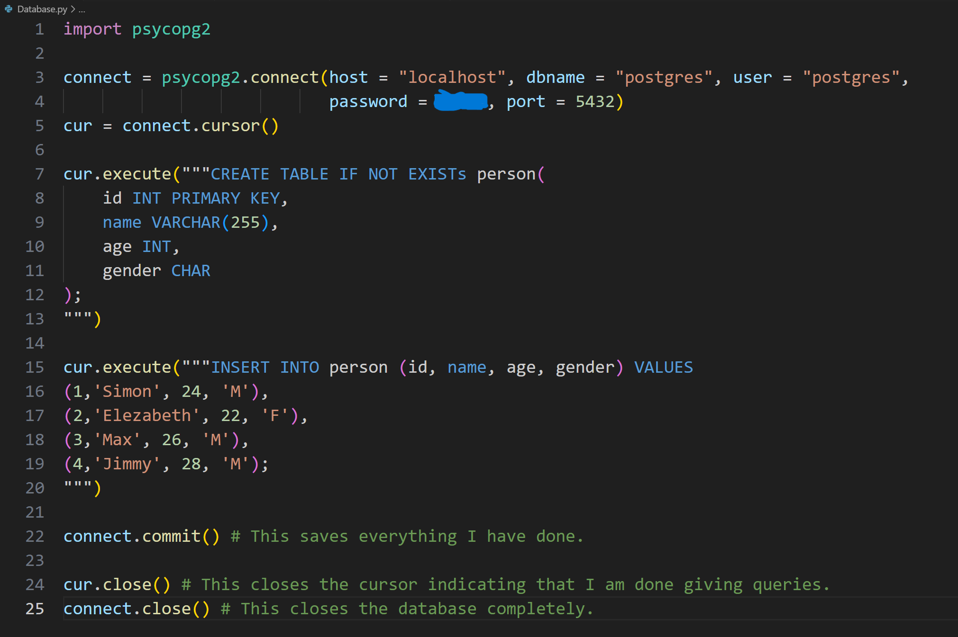This screenshot has height=637, width=958.
Task: Click the VALUES keyword in INSERT statement
Action: pyautogui.click(x=663, y=368)
